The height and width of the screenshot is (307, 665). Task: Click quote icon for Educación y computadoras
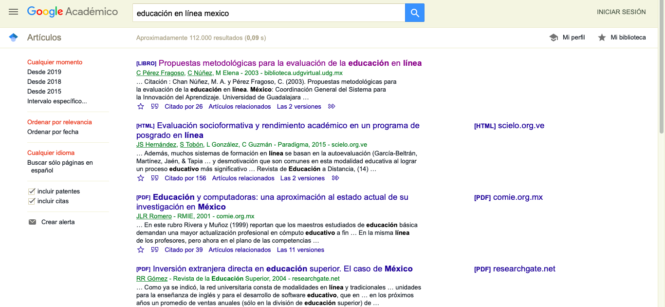(155, 250)
